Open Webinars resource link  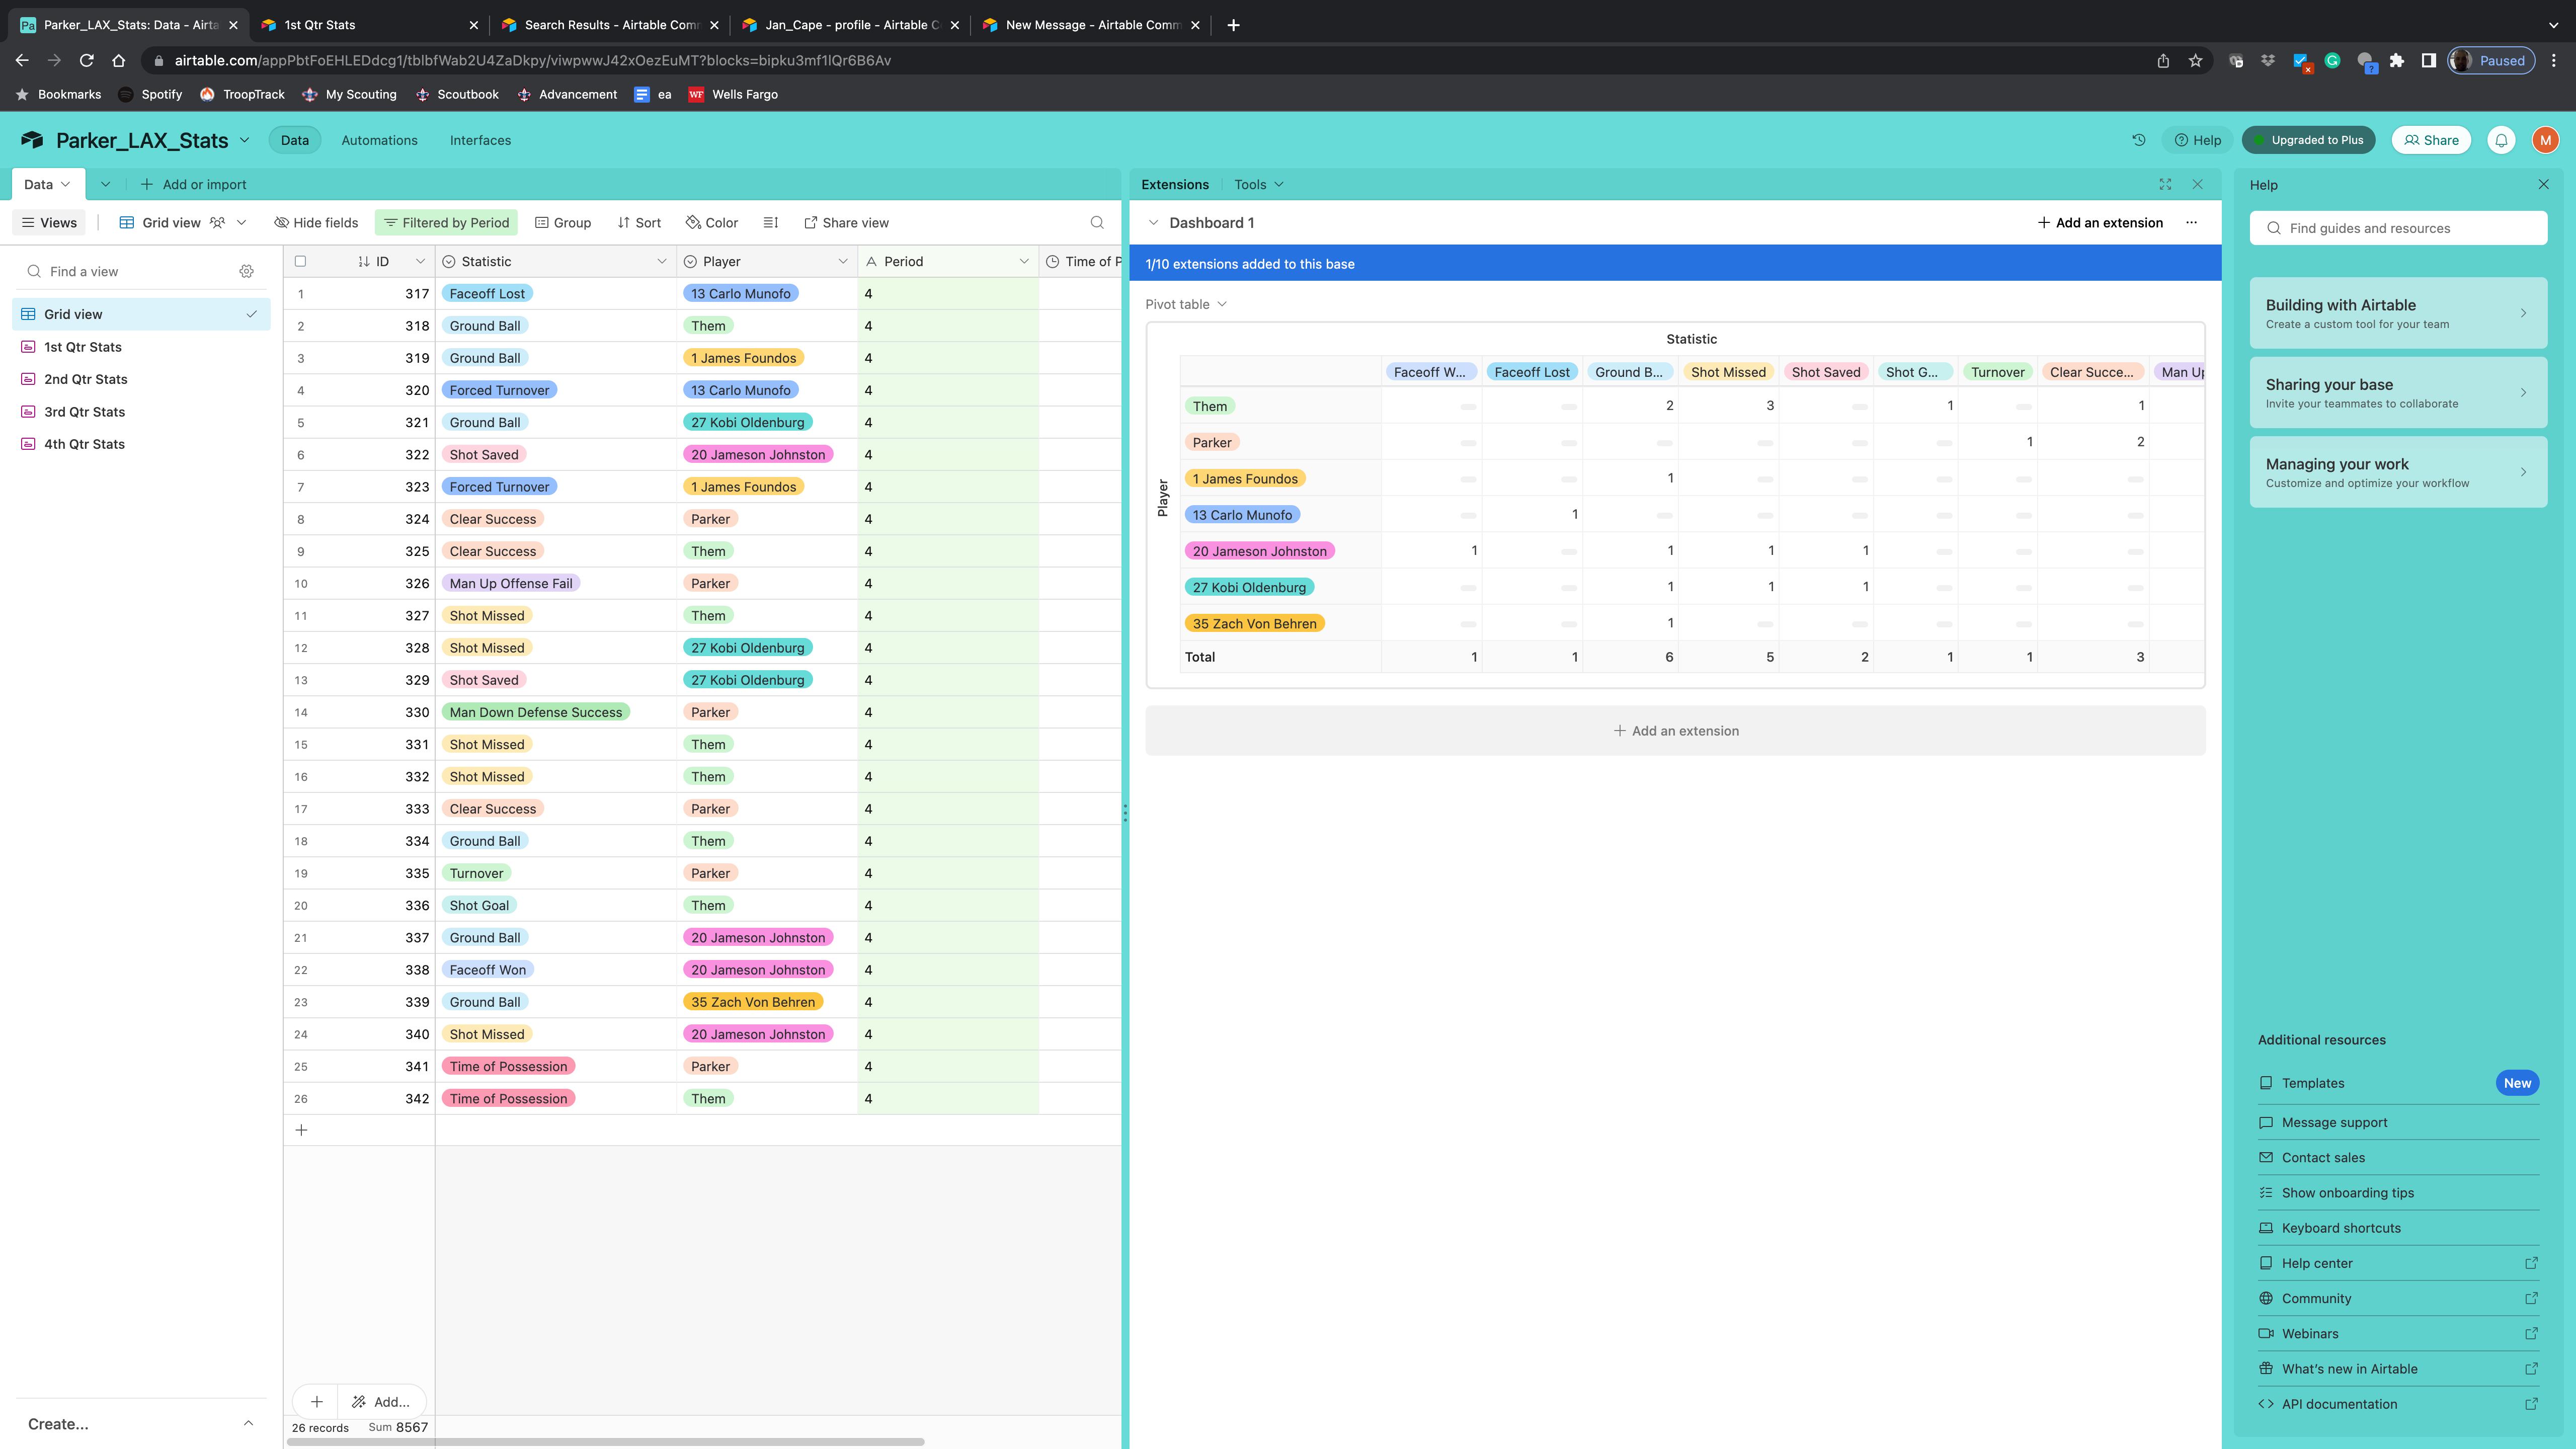click(2397, 1333)
